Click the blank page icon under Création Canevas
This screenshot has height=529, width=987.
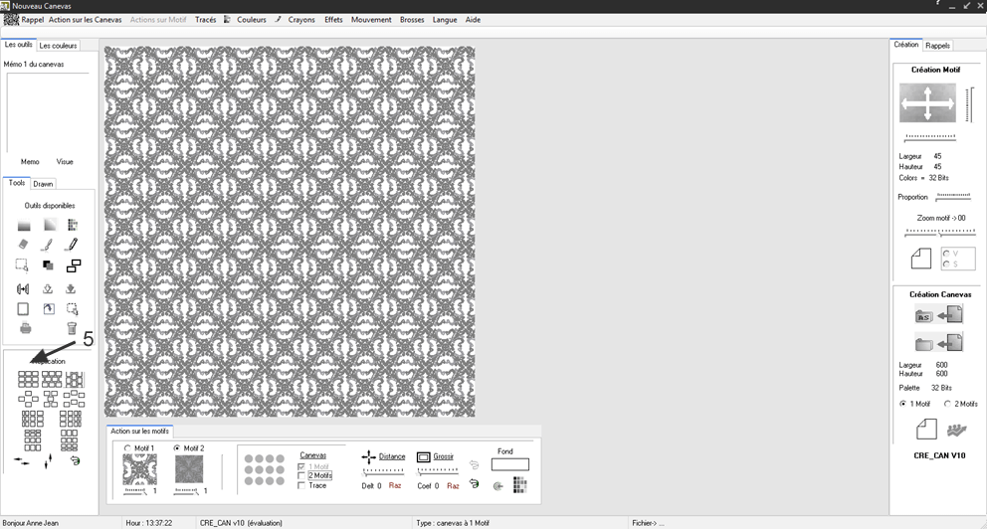925,429
